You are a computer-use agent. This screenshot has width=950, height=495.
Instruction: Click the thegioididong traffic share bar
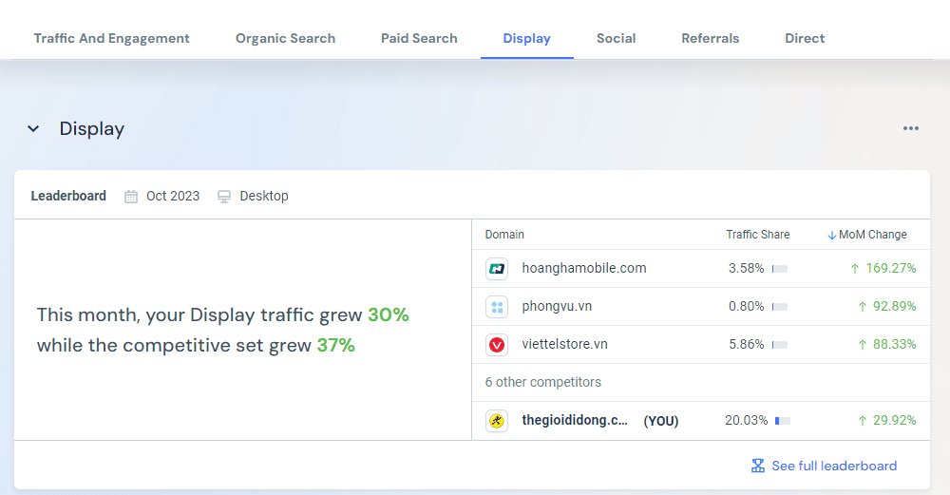pos(782,421)
